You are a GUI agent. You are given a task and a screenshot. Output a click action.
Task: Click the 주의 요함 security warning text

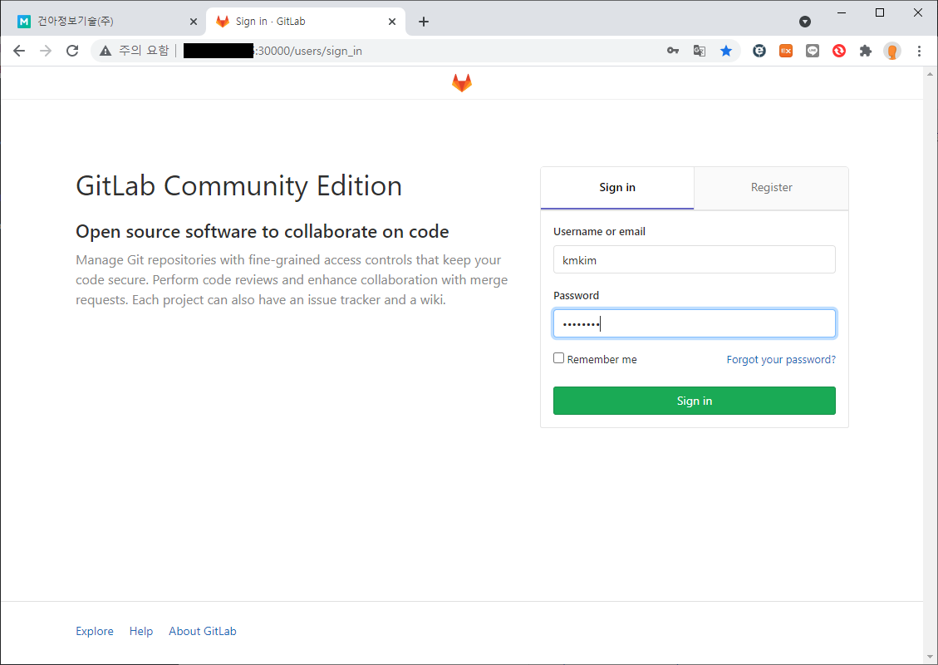click(x=144, y=51)
